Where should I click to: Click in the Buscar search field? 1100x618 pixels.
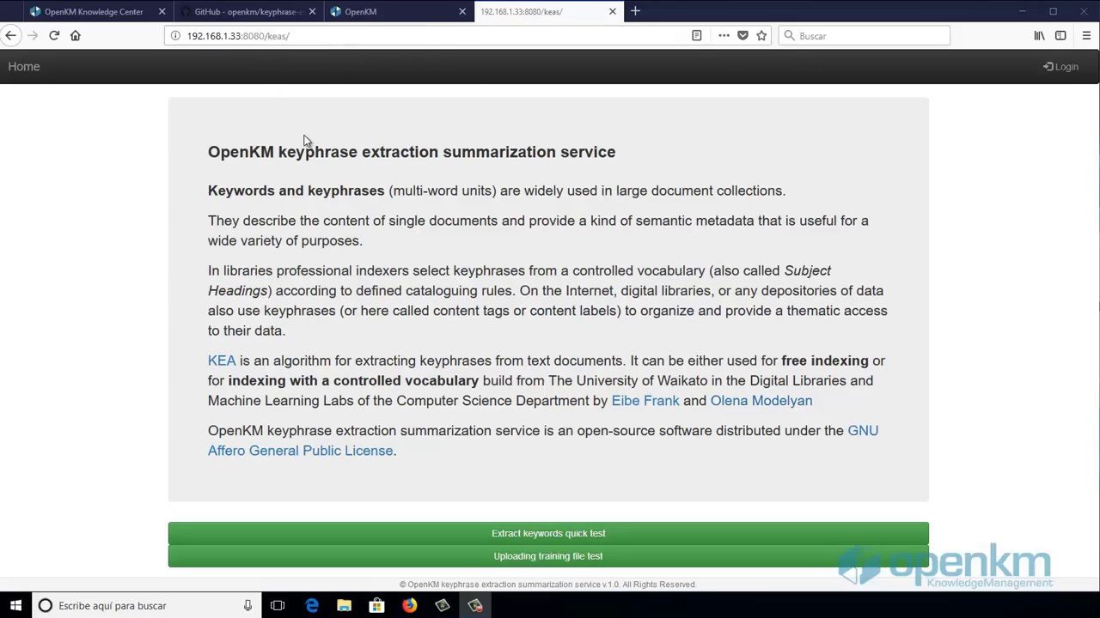pyautogui.click(x=864, y=35)
